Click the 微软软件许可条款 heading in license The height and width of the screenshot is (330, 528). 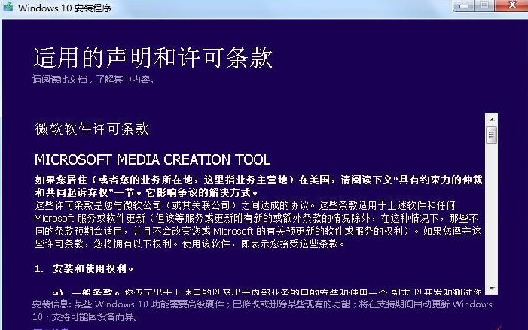pos(92,129)
